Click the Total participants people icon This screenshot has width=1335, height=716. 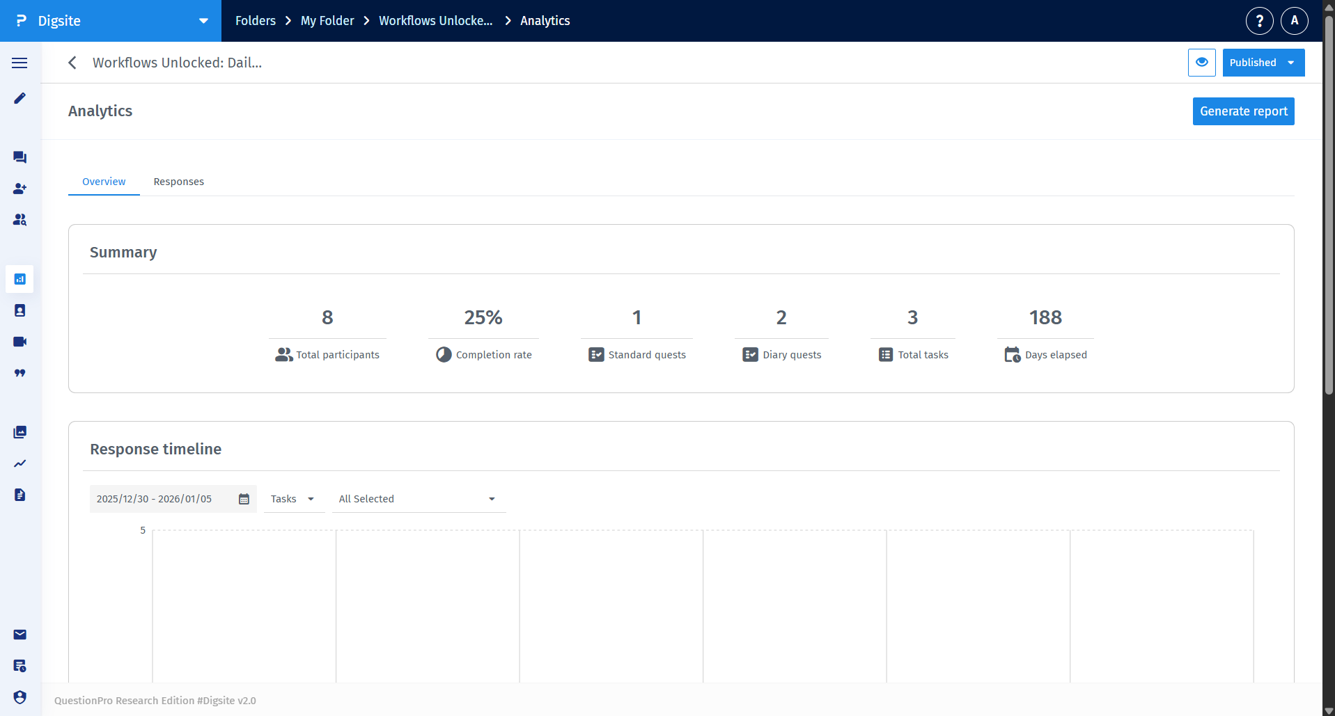(283, 355)
